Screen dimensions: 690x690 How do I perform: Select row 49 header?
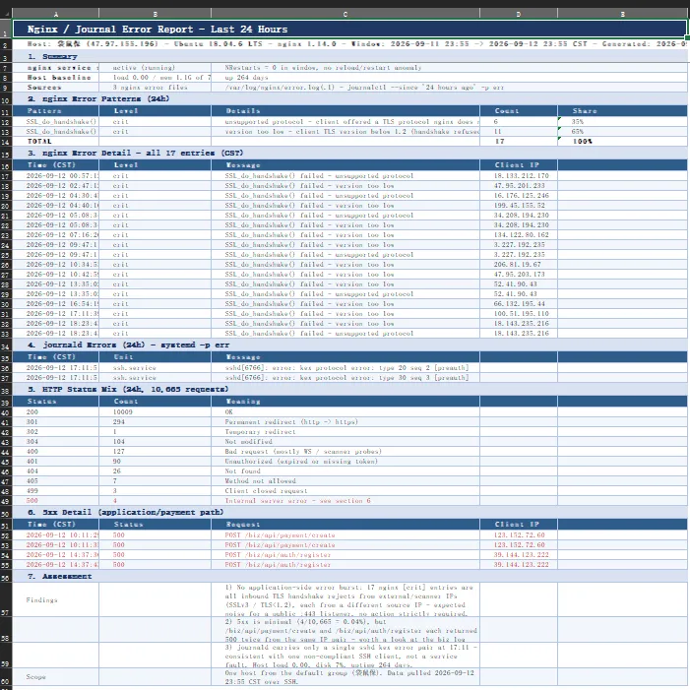pos(6,501)
